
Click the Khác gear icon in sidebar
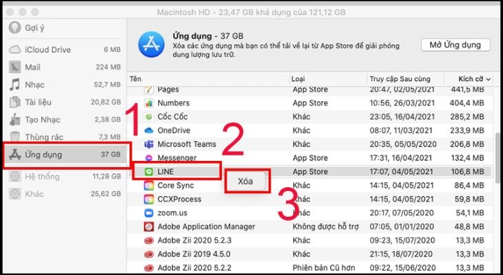[14, 194]
